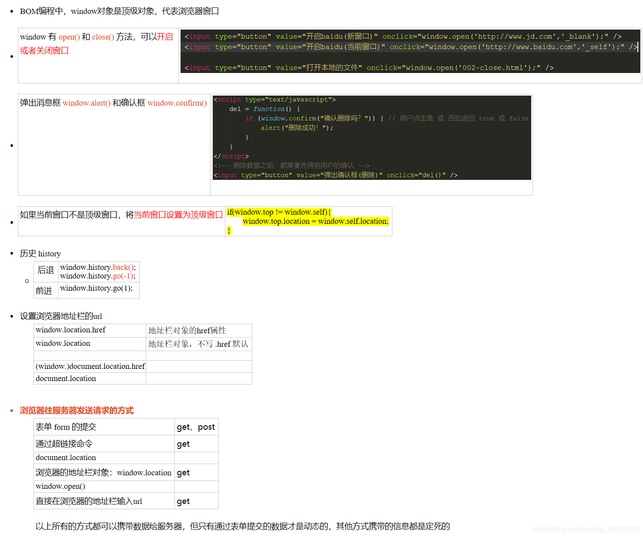Click the cell '(window.)document.location.href'

(x=90, y=366)
